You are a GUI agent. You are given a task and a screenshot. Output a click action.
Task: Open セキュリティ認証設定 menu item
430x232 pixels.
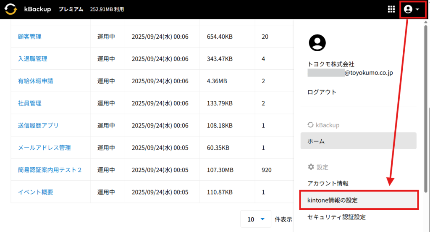click(336, 217)
